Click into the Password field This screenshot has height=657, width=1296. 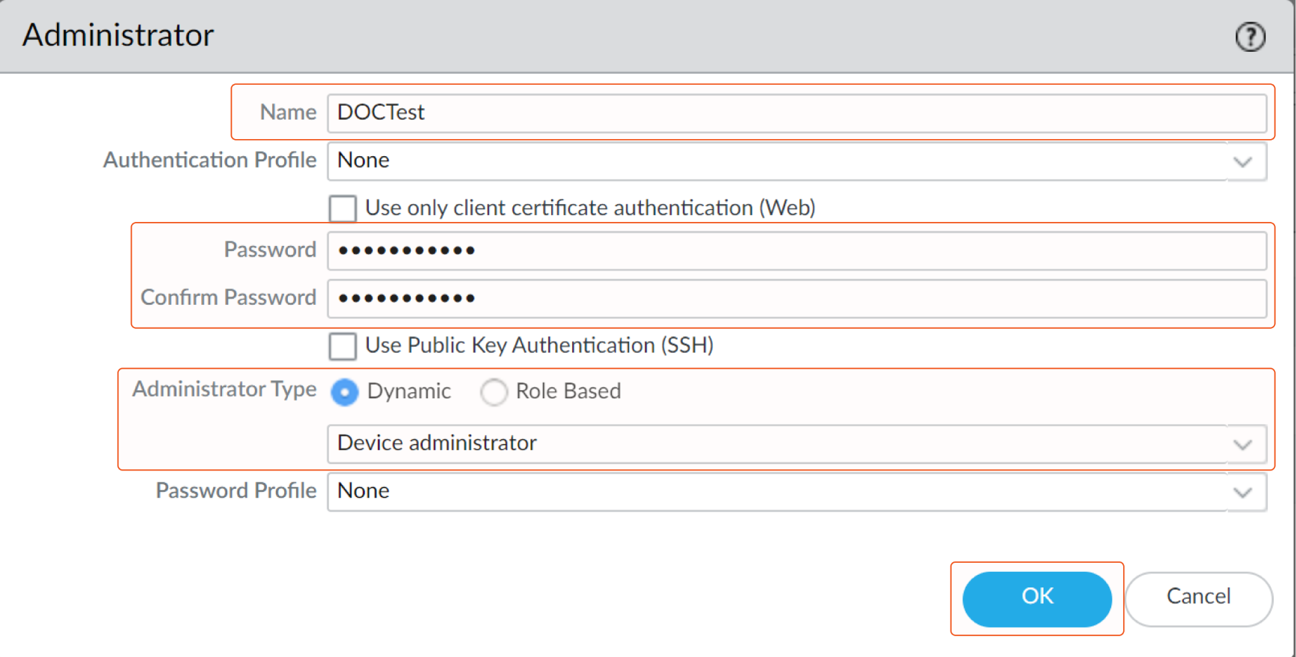point(796,251)
